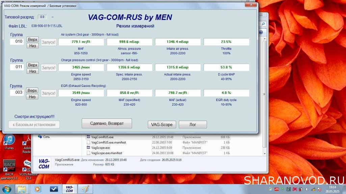Open Windows Explorer from the taskbar
The width and height of the screenshot is (346, 194).
(22, 189)
